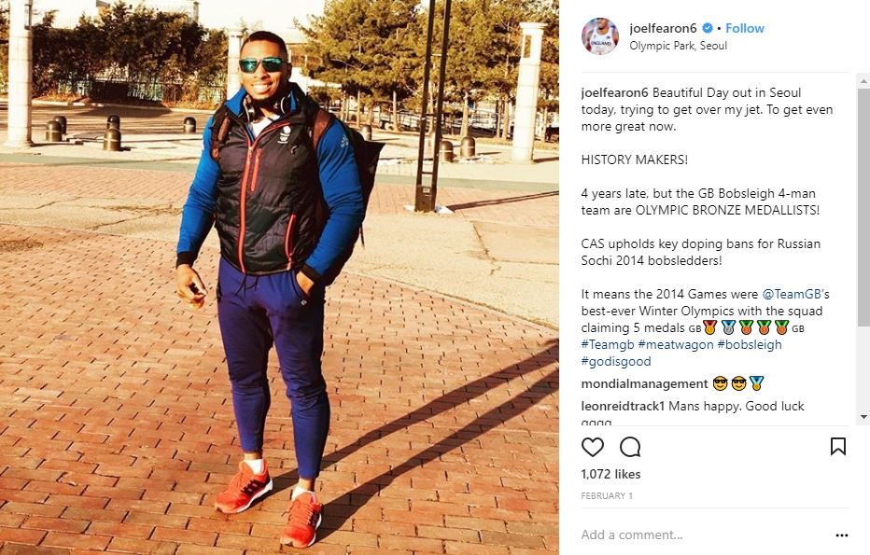Click into the Add a comment field
870x555 pixels.
(705, 535)
